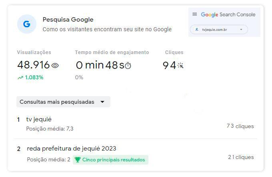Viewport: 272px width, 177px height.
Task: Click the Pesquisa Google card title
Action: tap(68, 20)
